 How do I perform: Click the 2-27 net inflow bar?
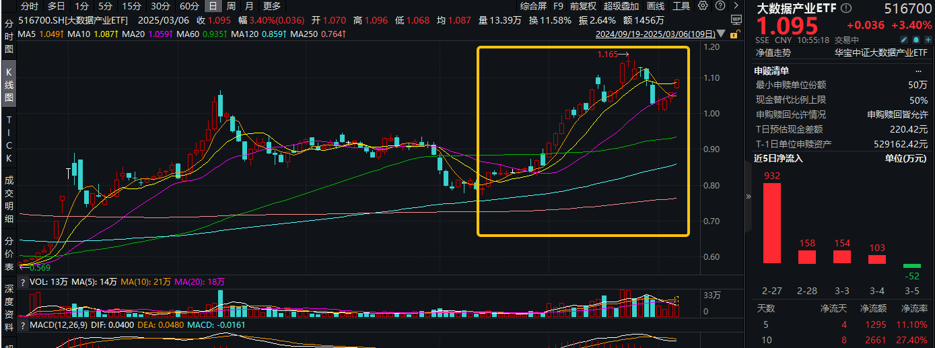(771, 223)
